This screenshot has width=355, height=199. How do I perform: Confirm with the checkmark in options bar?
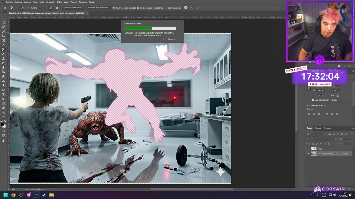coord(197,8)
